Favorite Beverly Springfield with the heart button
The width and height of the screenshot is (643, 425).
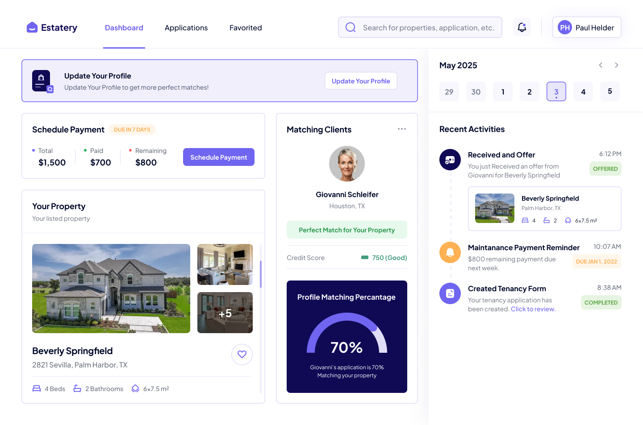242,355
